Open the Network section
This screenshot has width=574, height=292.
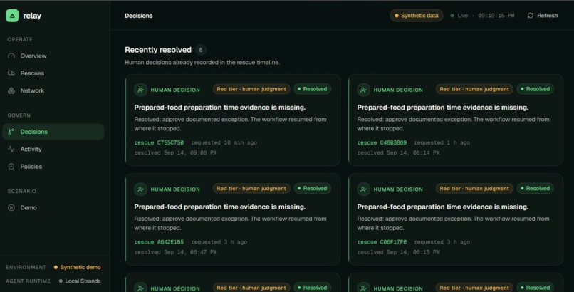[53, 90]
